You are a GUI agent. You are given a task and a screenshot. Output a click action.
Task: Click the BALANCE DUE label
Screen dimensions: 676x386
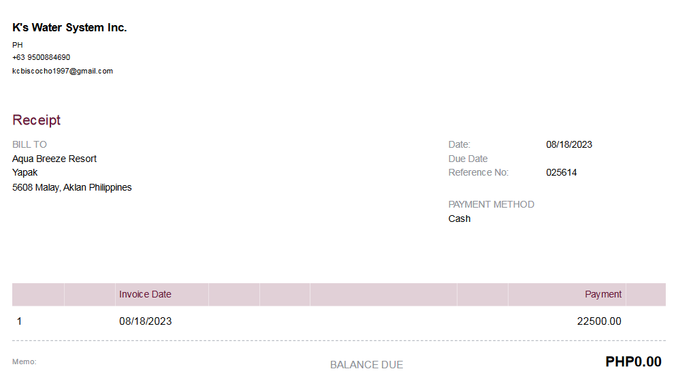click(366, 365)
